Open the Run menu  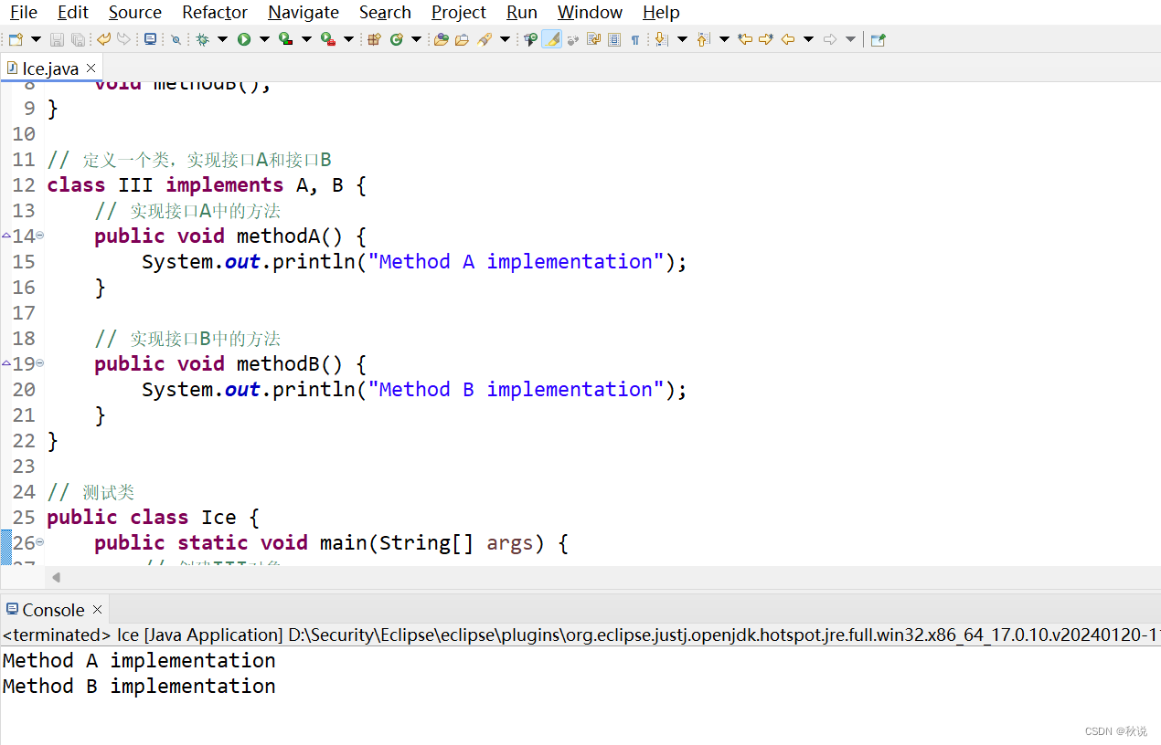coord(522,12)
